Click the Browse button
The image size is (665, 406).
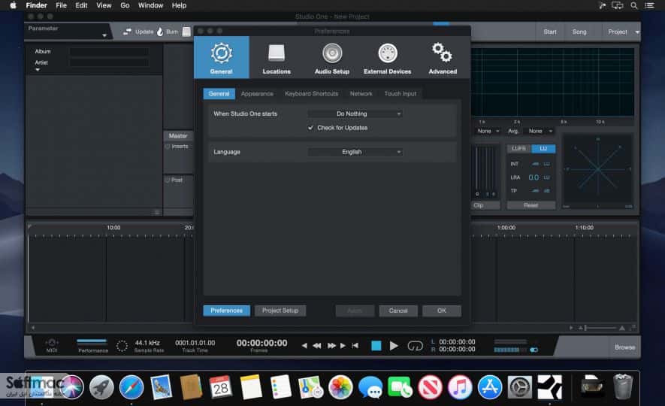pyautogui.click(x=624, y=347)
